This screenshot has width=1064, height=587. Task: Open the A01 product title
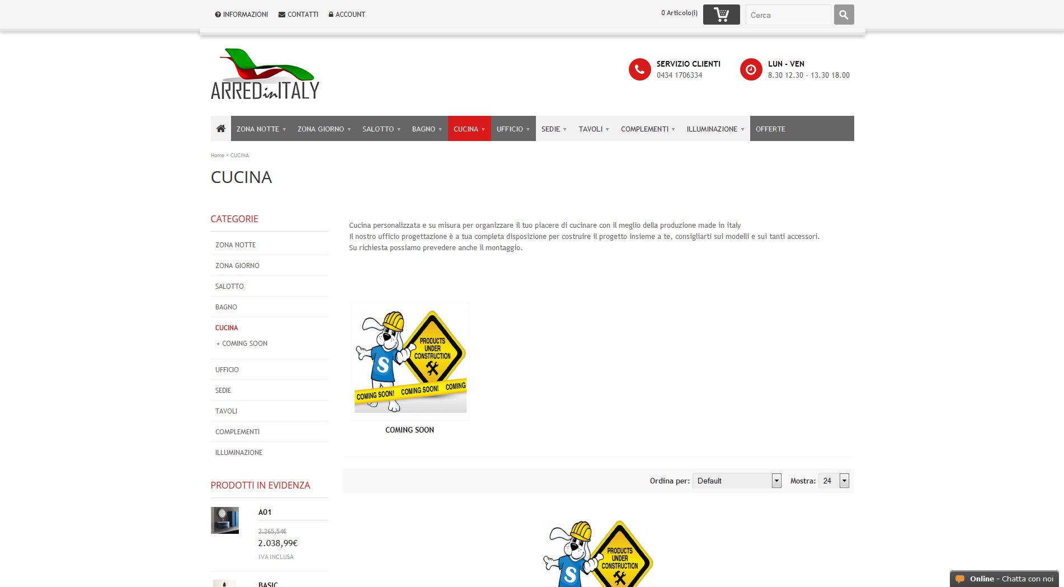pos(265,512)
